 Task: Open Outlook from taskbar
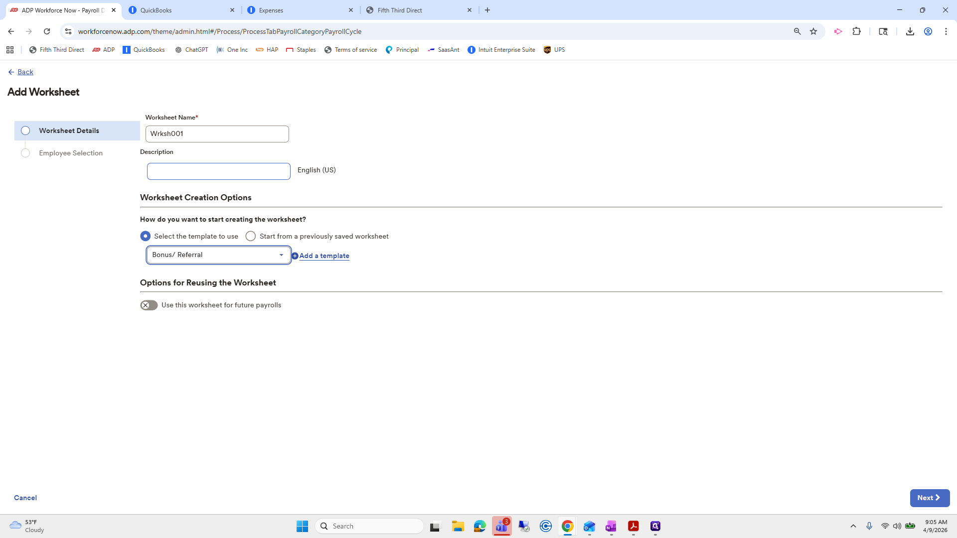pyautogui.click(x=589, y=526)
